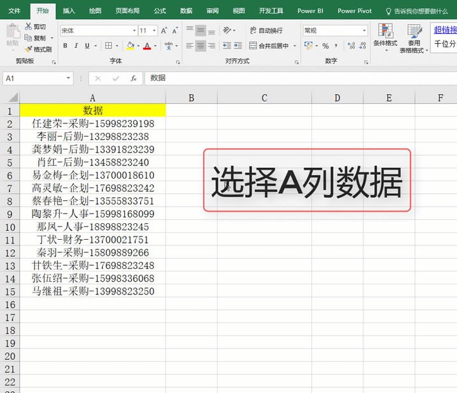Viewport: 457px width, 393px height.
Task: Click the Insert Function fx icon
Action: point(133,78)
